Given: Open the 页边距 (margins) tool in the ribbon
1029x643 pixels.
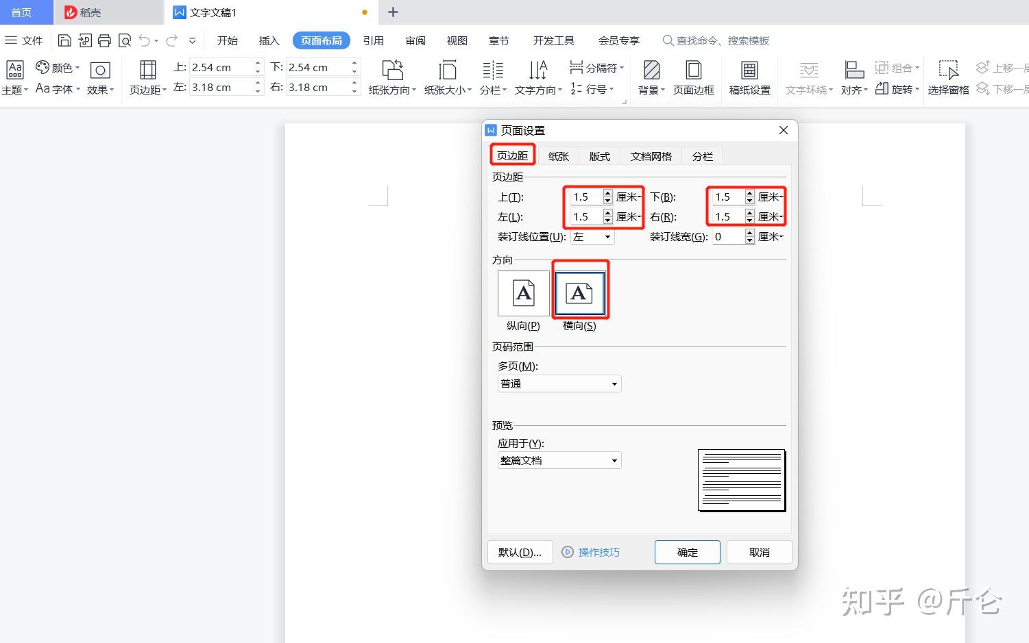Looking at the screenshot, I should click(x=147, y=77).
